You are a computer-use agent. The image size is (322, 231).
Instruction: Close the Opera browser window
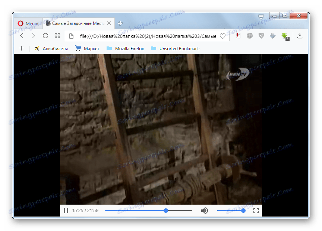click(x=299, y=16)
